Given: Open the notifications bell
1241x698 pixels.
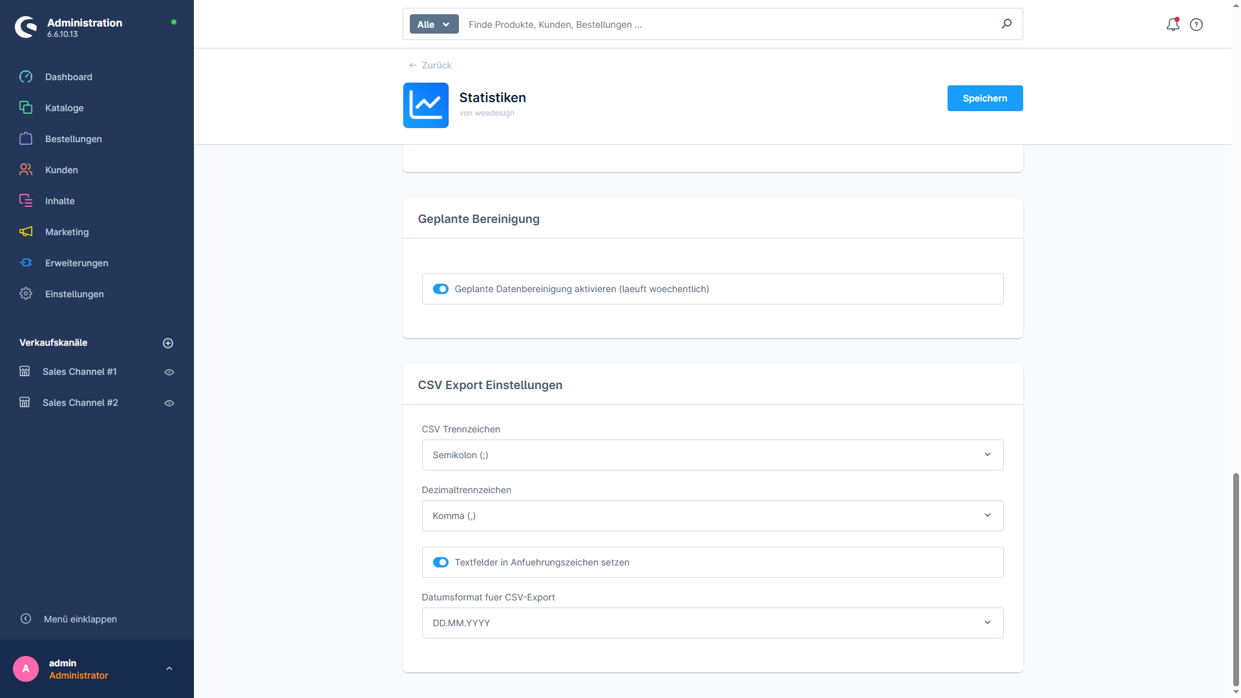Looking at the screenshot, I should tap(1172, 25).
